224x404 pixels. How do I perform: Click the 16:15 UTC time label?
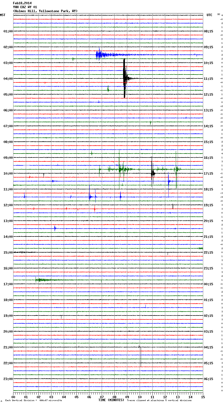tap(208, 158)
